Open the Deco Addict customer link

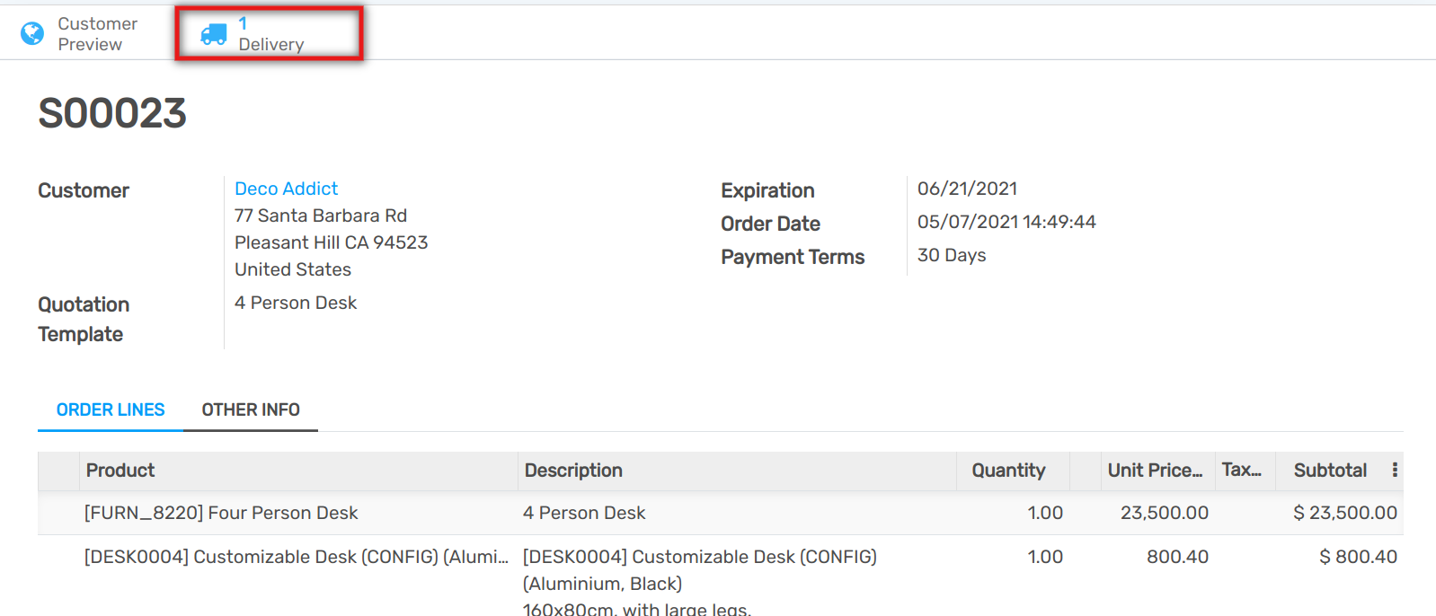[x=286, y=189]
